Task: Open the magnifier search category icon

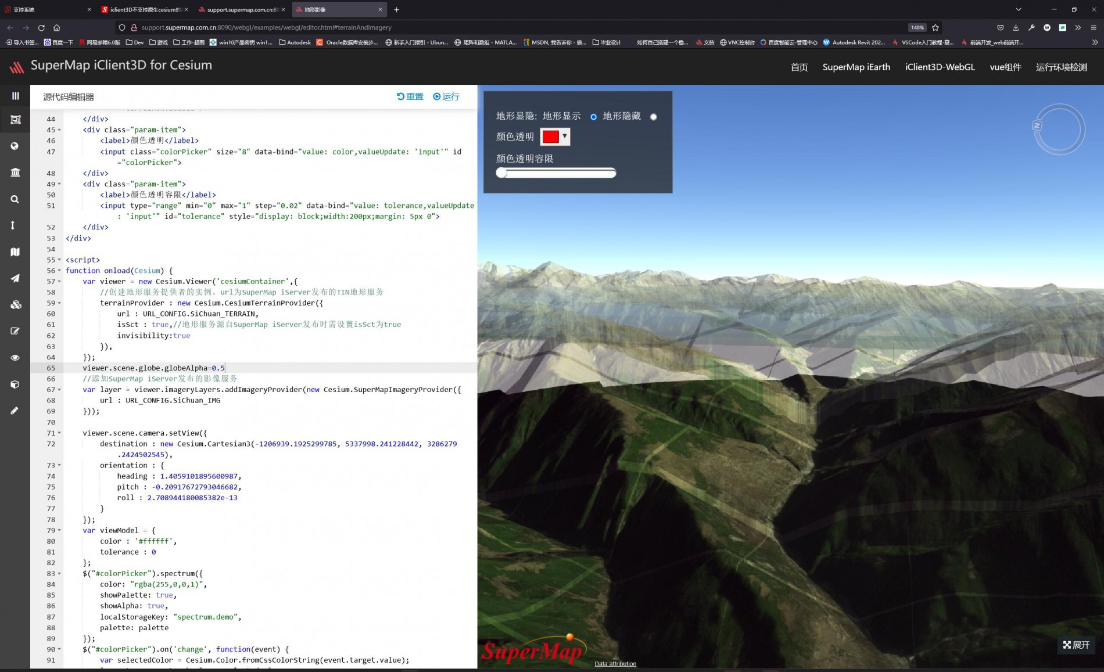Action: (x=15, y=199)
